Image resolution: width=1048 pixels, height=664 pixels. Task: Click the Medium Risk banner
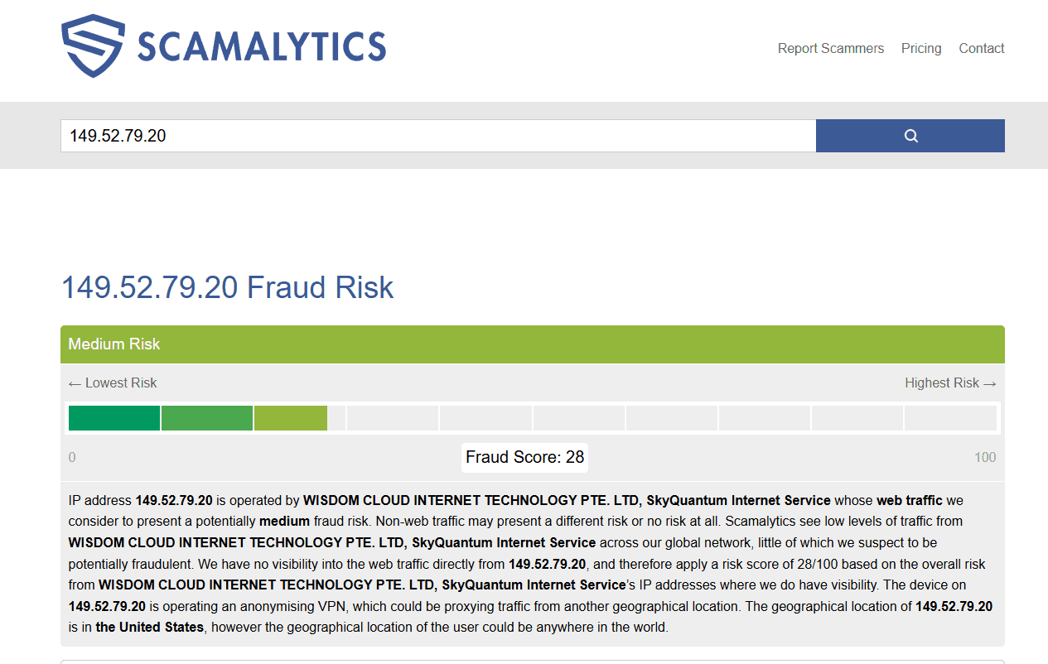(x=532, y=344)
